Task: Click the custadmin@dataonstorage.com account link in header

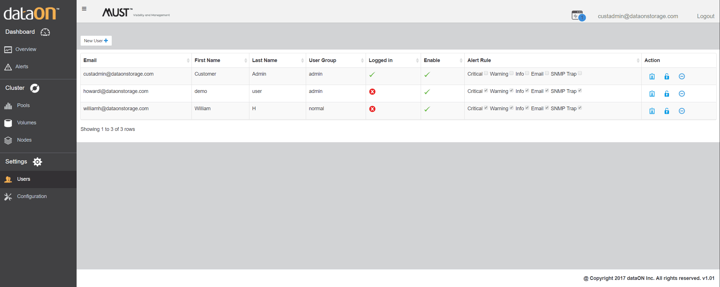Action: [x=638, y=16]
